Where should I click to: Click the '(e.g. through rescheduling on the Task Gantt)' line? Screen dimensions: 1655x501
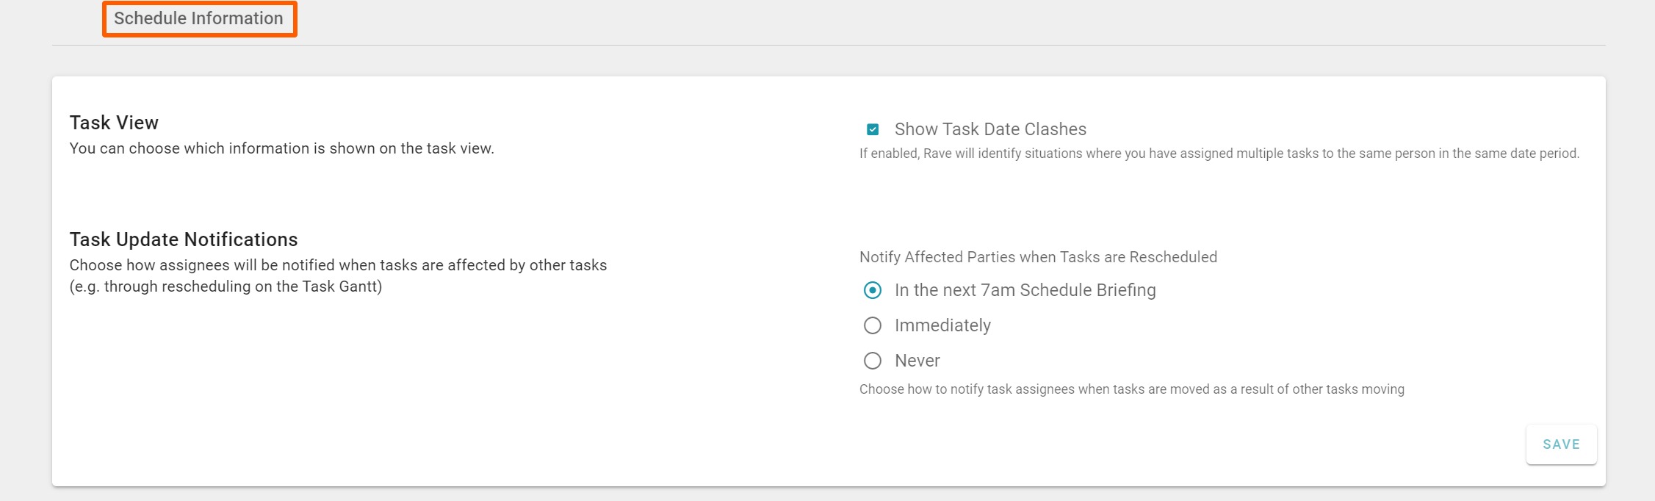(x=226, y=286)
